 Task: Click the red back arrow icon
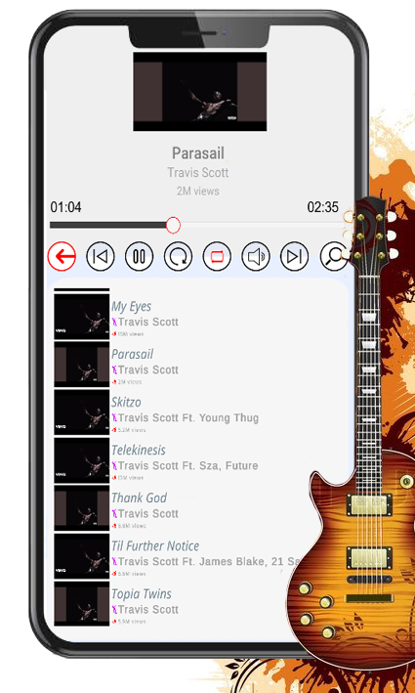point(62,256)
